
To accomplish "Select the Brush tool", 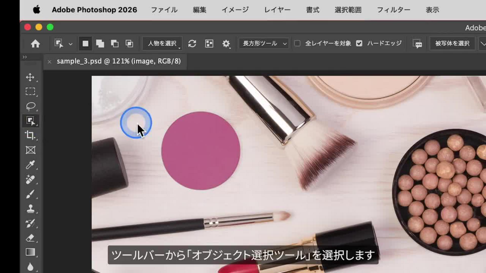I will click(30, 194).
